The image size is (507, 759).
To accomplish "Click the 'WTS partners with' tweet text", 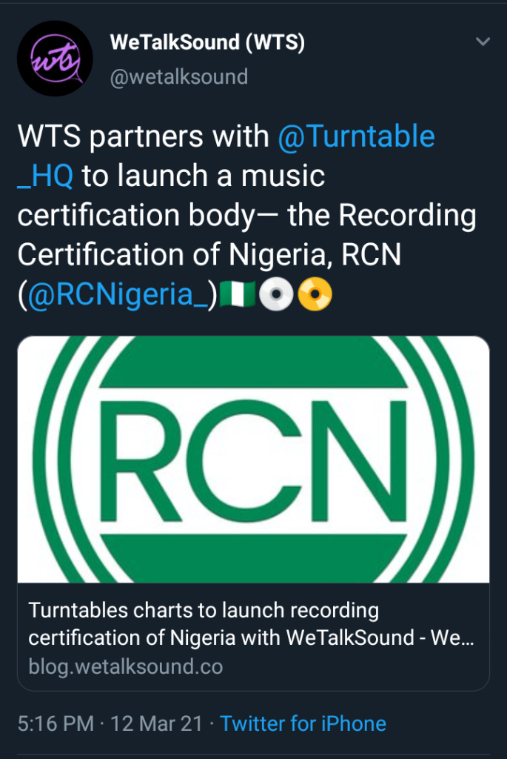I will pos(142,137).
